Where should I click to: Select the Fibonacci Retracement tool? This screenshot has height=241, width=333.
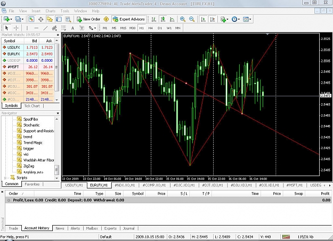pos(63,28)
